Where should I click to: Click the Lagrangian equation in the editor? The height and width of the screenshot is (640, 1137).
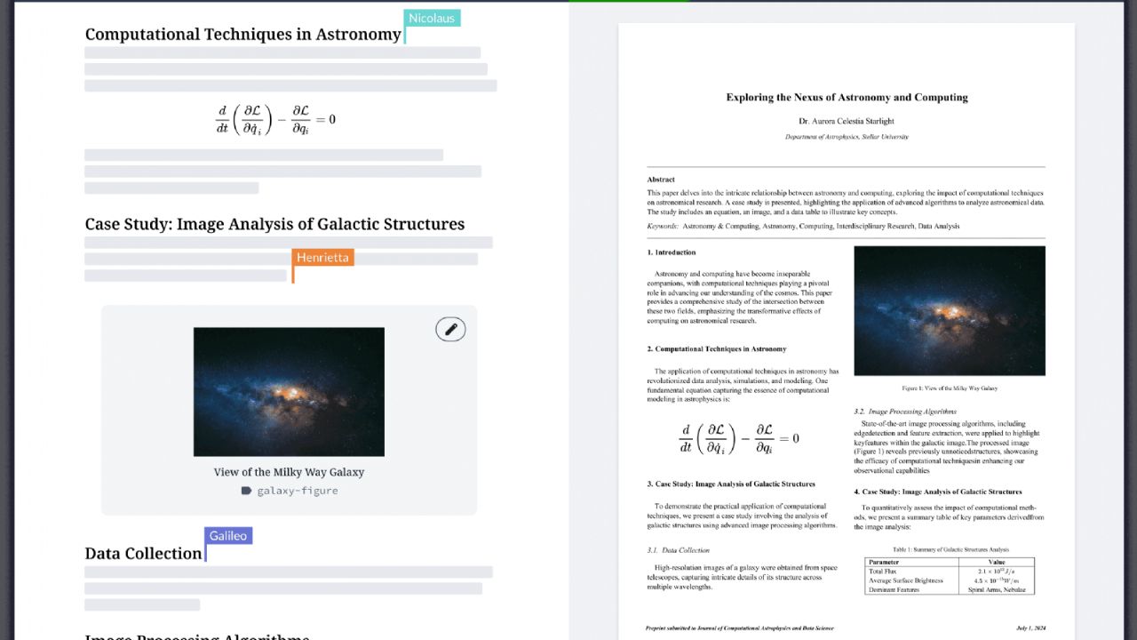[x=275, y=119]
